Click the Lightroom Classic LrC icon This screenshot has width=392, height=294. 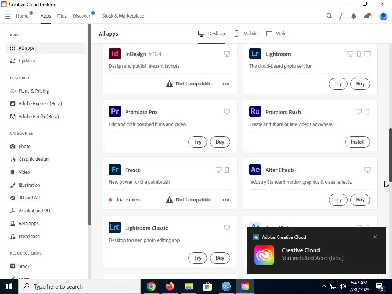point(115,227)
